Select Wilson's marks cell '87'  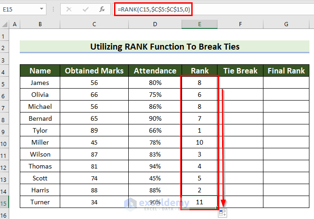click(x=94, y=154)
